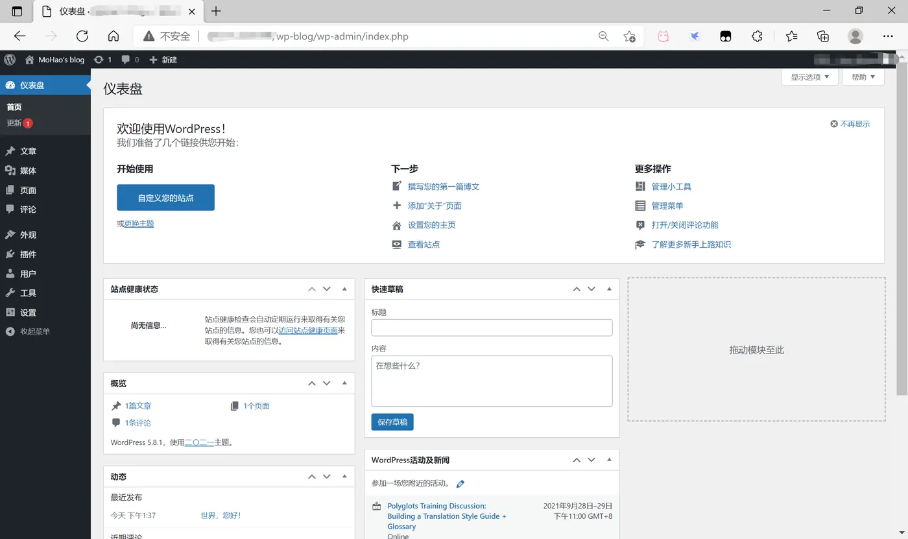Image resolution: width=908 pixels, height=539 pixels.
Task: Open the 世界，您好！ post link
Action: pyautogui.click(x=221, y=516)
